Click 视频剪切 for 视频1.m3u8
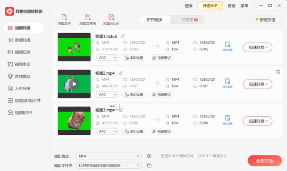 point(161,58)
